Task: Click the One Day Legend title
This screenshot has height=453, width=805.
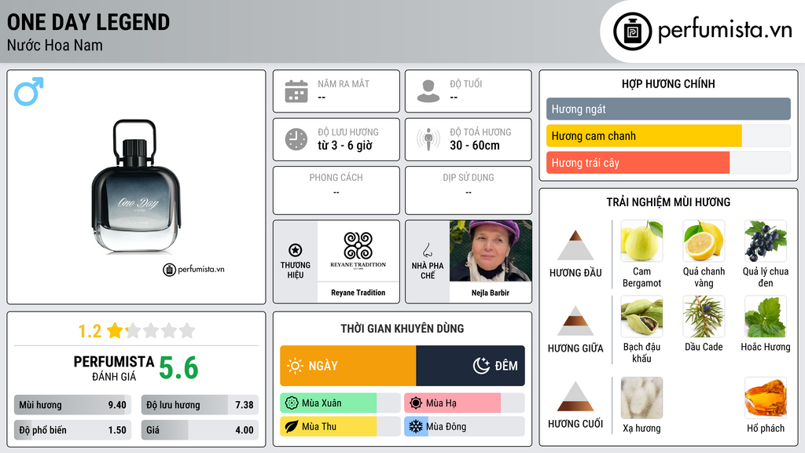Action: (88, 22)
